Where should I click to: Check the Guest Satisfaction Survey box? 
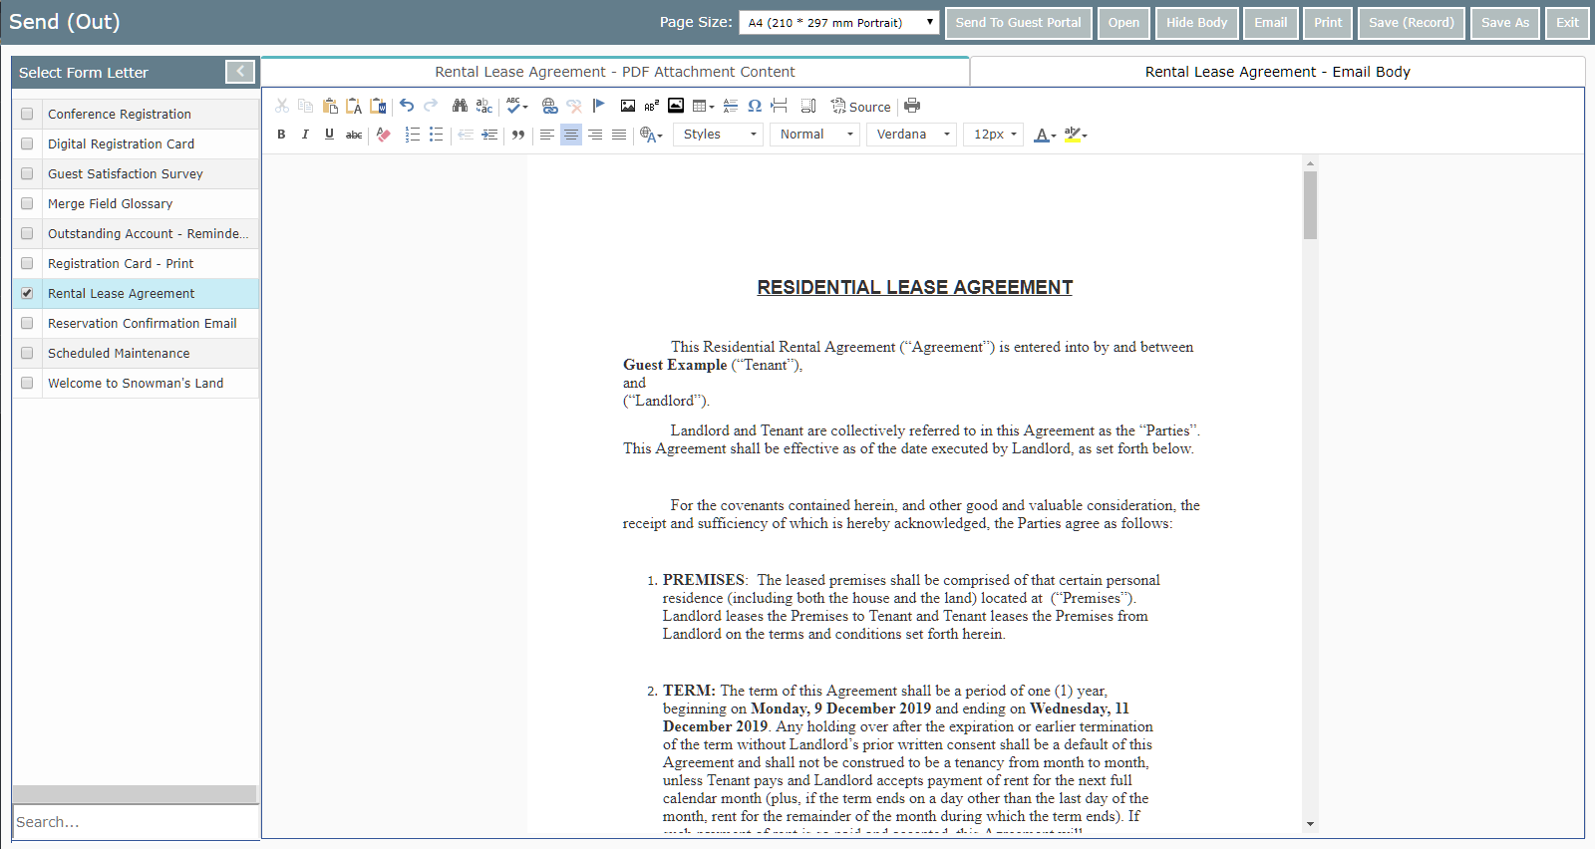pyautogui.click(x=27, y=173)
